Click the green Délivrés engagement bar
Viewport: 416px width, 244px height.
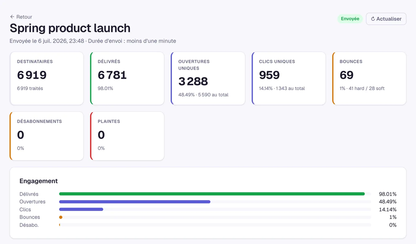[212, 194]
